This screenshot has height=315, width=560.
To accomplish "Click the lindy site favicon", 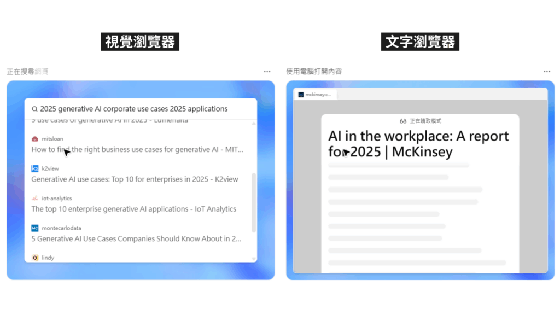I will 34,258.
